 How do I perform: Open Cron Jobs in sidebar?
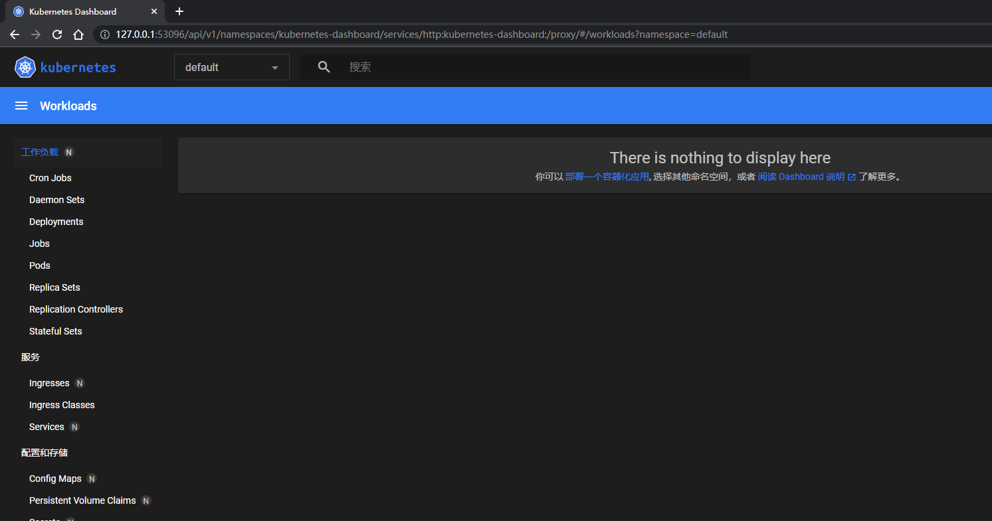pyautogui.click(x=50, y=178)
